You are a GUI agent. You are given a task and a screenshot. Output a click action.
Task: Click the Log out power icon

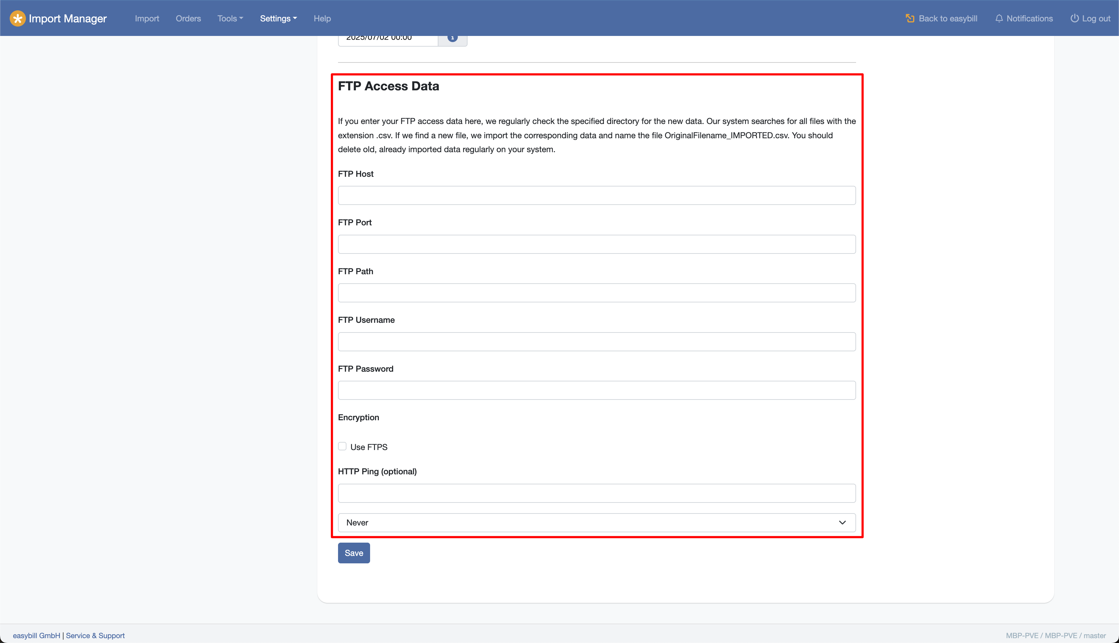coord(1074,18)
